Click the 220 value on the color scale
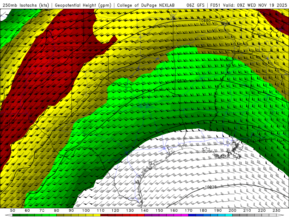Screen dimensions: 289x217 point(262,210)
